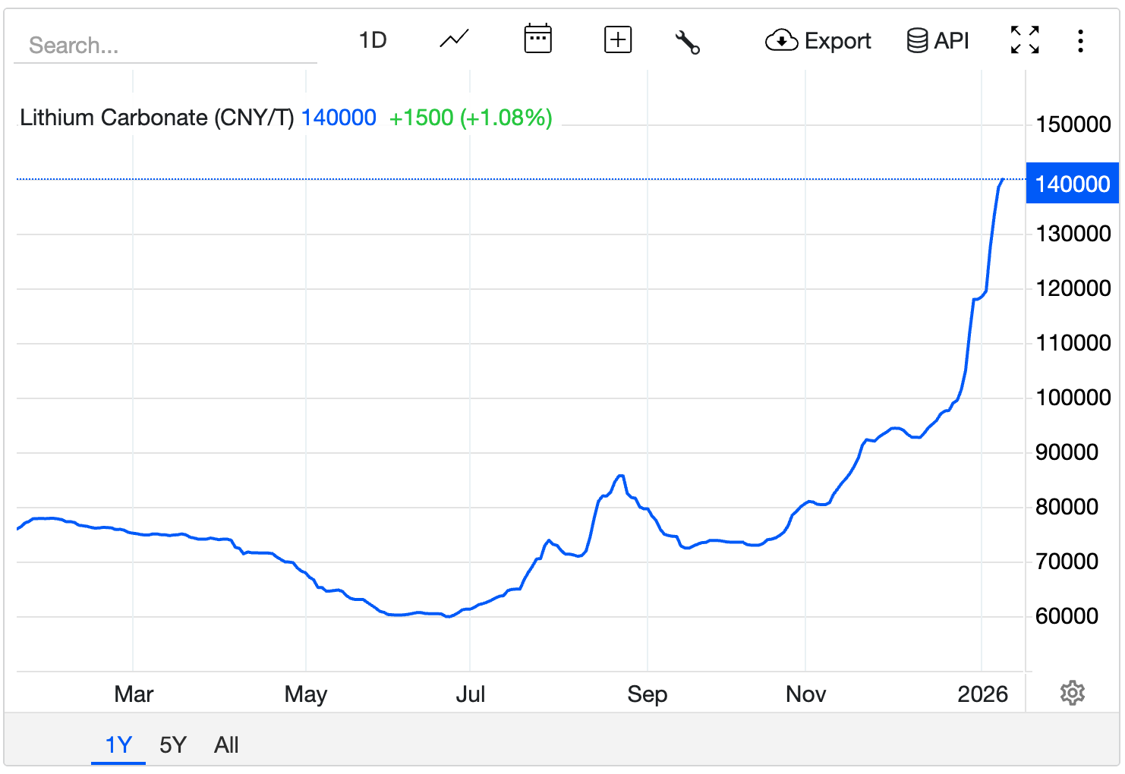Click the 140000 current price axis label
The height and width of the screenshot is (774, 1125).
1072,184
